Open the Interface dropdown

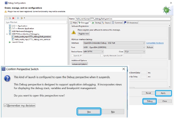pos(114,43)
